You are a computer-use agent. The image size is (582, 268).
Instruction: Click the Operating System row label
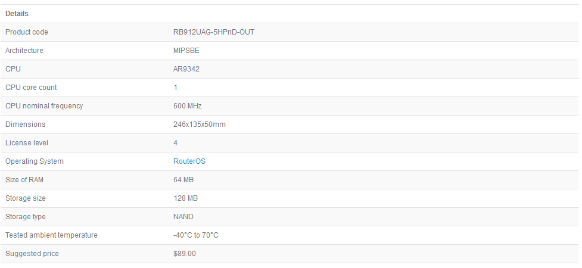point(35,161)
